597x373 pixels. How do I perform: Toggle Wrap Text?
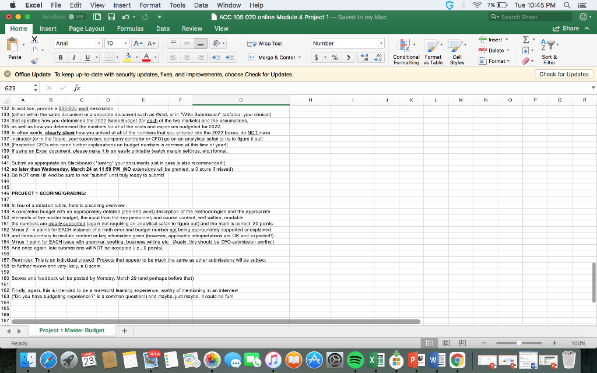tap(265, 43)
